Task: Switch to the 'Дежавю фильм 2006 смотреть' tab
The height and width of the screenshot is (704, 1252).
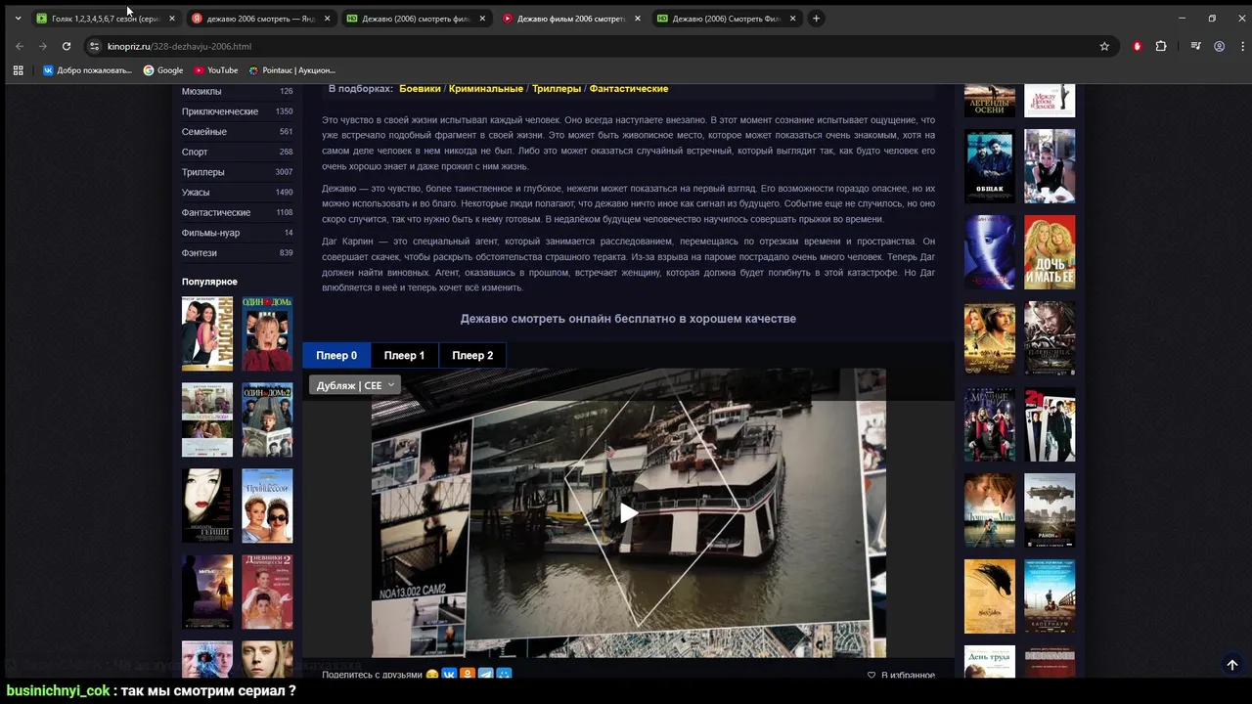Action: pos(571,18)
